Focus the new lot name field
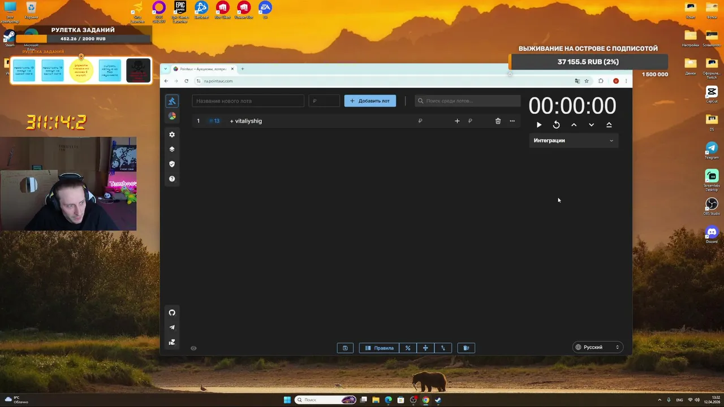Screen dimensions: 724x407 tap(248, 101)
